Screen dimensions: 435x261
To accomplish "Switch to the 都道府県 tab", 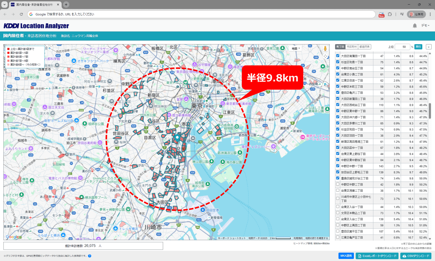I will 364,47.
